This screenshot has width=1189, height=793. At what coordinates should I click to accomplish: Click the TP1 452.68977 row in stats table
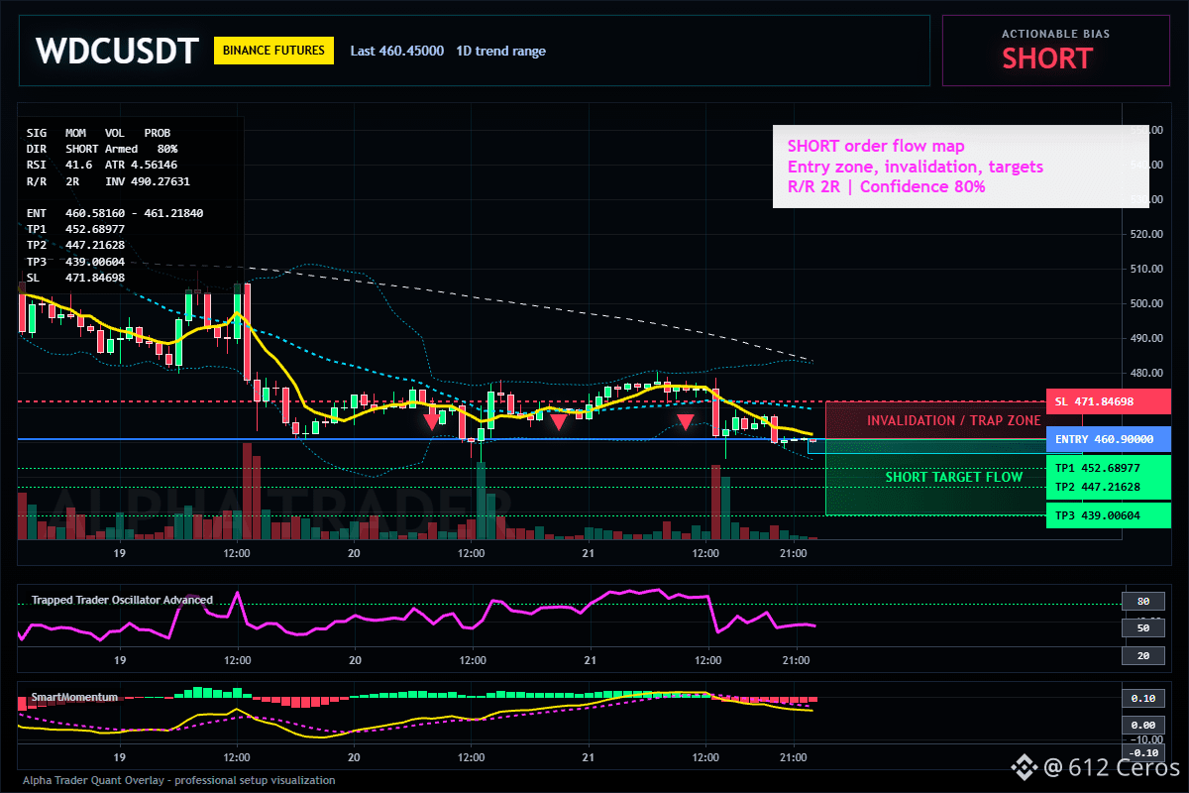(75, 228)
